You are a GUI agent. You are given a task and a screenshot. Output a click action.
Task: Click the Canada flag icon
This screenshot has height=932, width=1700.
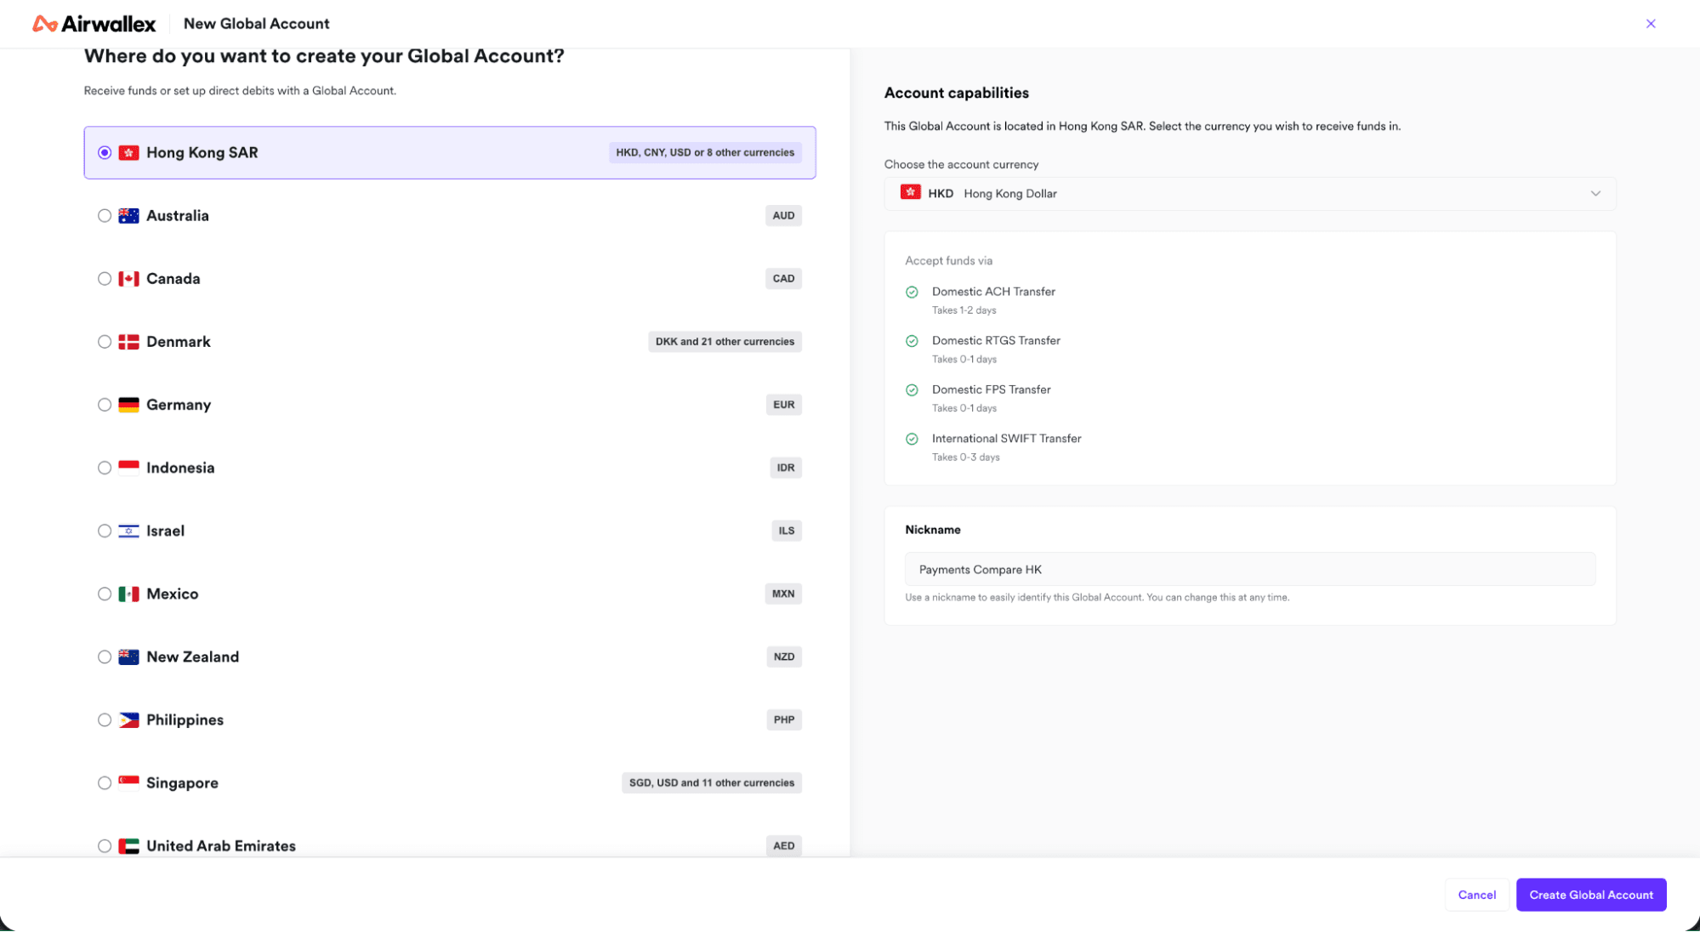click(x=128, y=279)
